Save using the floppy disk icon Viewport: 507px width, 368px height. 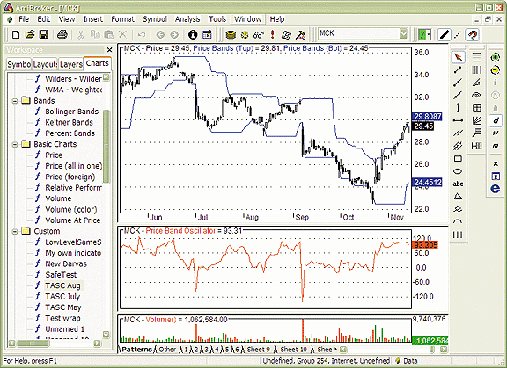tap(44, 34)
